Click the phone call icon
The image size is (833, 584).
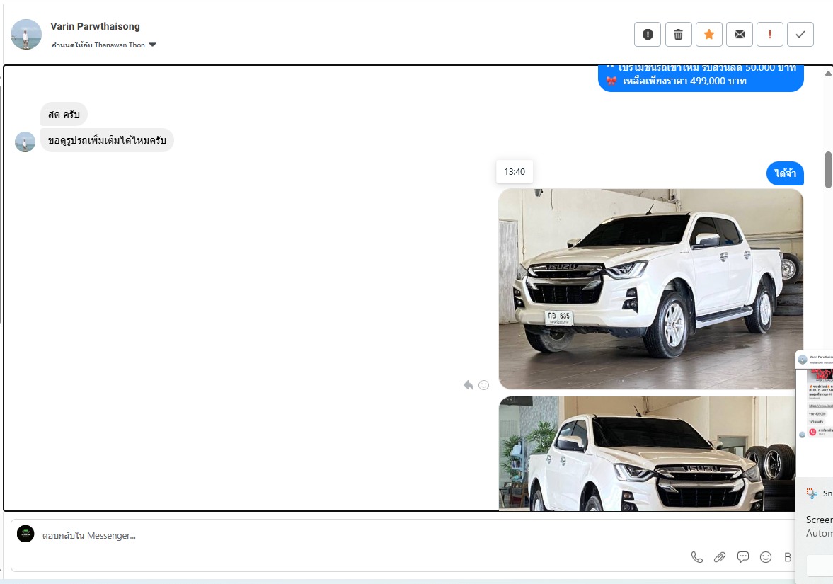point(697,557)
